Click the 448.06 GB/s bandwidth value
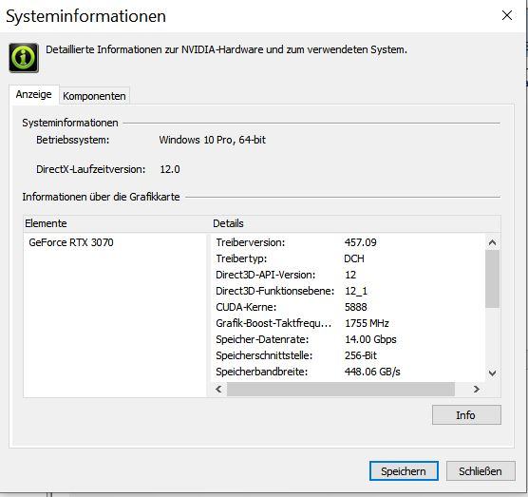 (372, 372)
